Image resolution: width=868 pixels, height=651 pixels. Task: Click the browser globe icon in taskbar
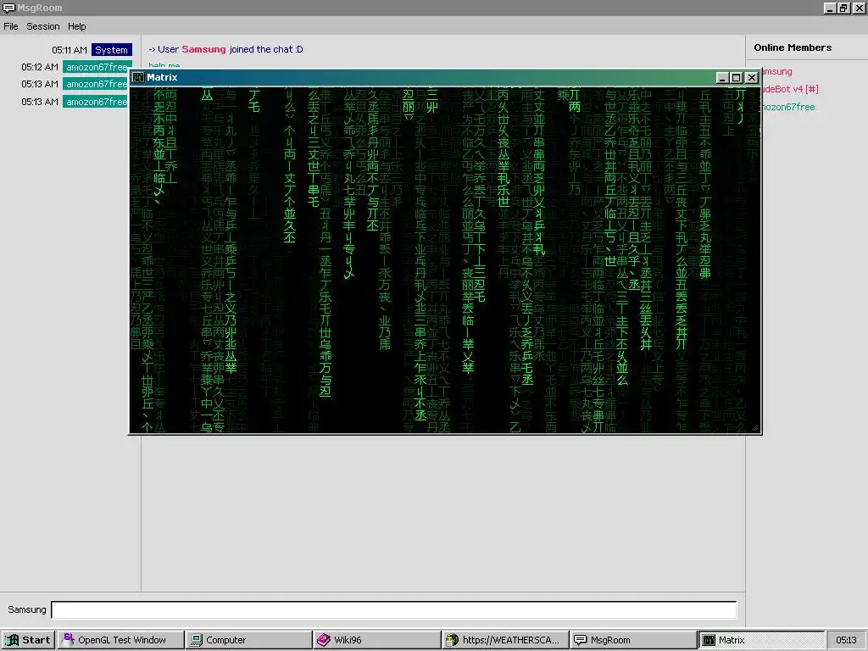tap(453, 640)
